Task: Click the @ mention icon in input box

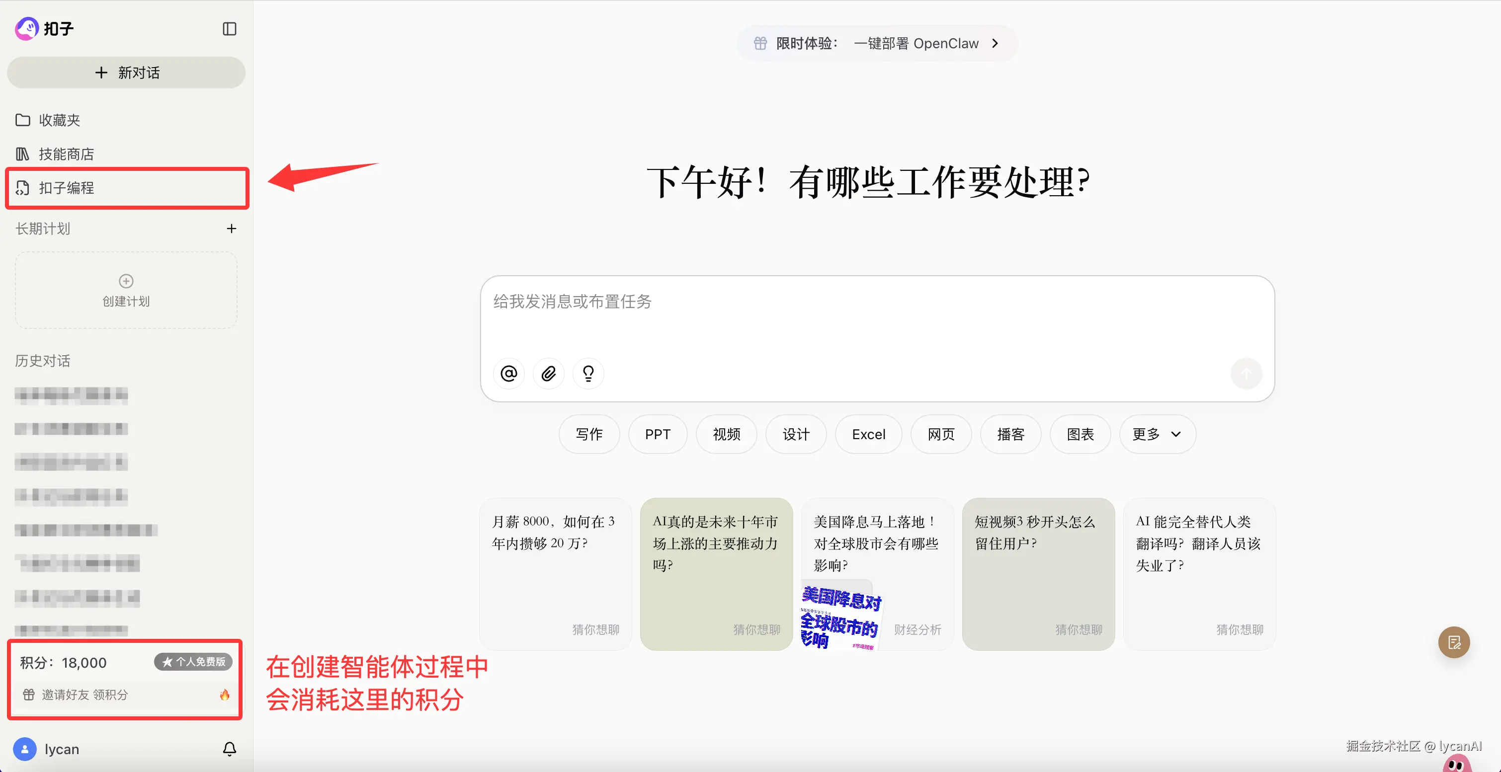Action: [508, 373]
